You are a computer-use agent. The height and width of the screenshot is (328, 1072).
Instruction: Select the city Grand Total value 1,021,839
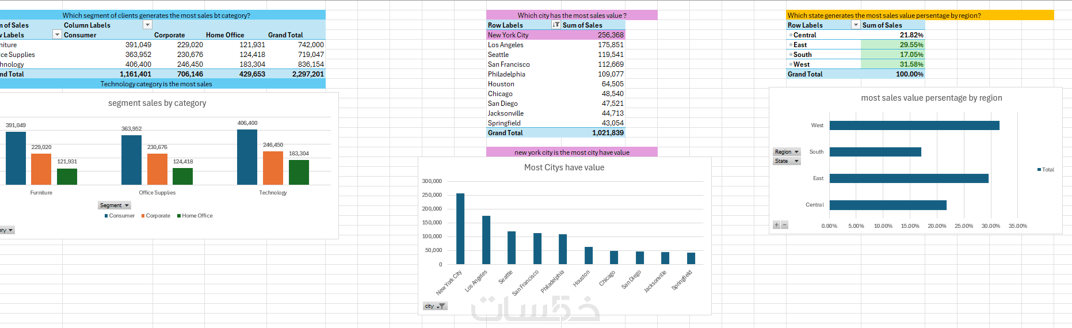[x=593, y=133]
